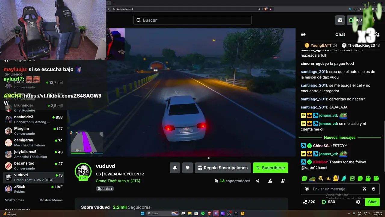Jump to new messages via Nuevos mensajes
385x217 pixels.
[x=340, y=137]
